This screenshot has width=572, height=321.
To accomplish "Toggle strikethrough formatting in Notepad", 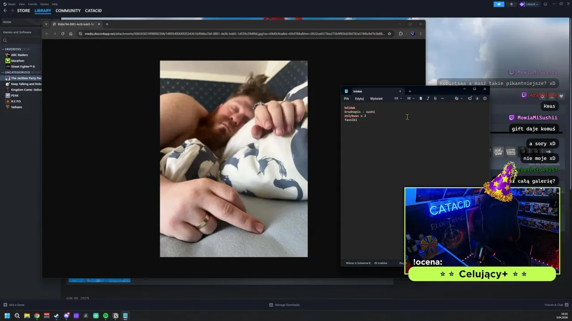I will point(435,99).
